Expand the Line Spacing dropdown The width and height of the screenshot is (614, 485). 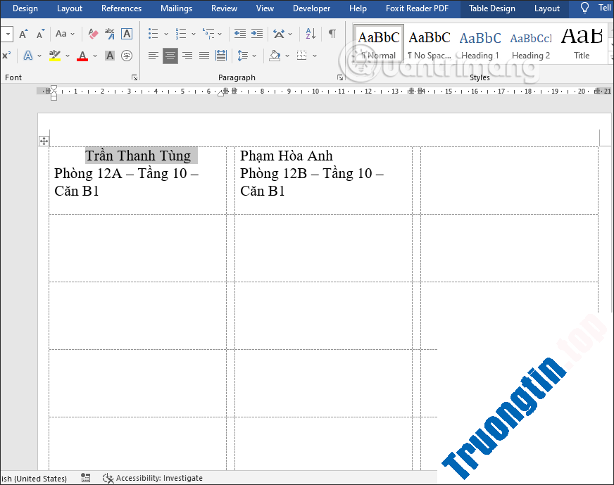[x=254, y=56]
